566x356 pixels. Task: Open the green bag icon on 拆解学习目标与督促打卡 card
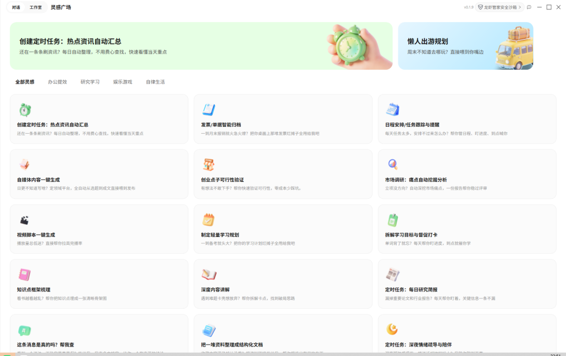[x=394, y=221]
